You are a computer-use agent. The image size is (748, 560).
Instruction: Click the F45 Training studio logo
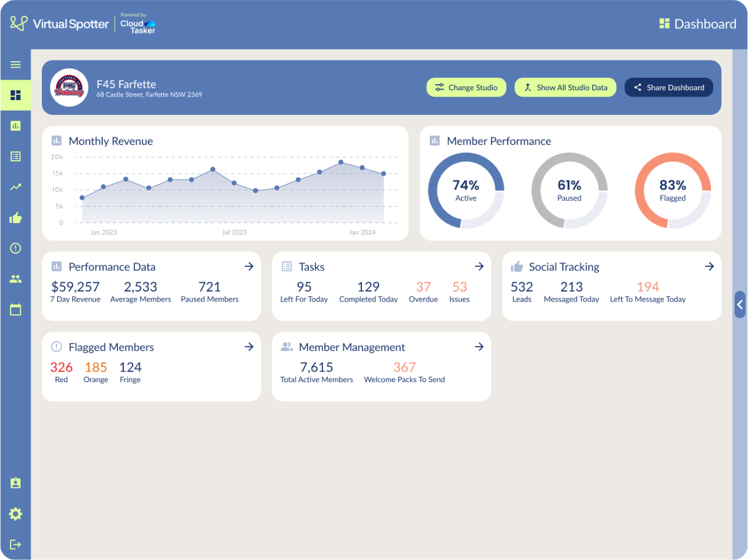69,88
